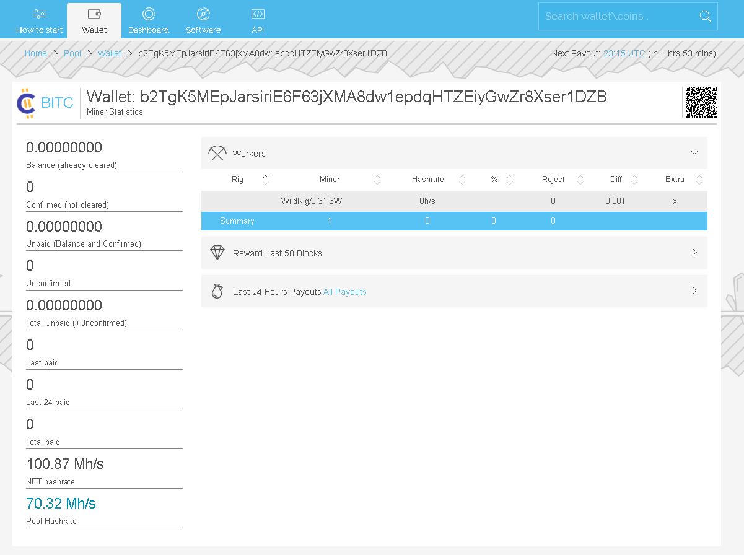Open the All Payouts link
This screenshot has height=555, width=744.
tap(344, 292)
